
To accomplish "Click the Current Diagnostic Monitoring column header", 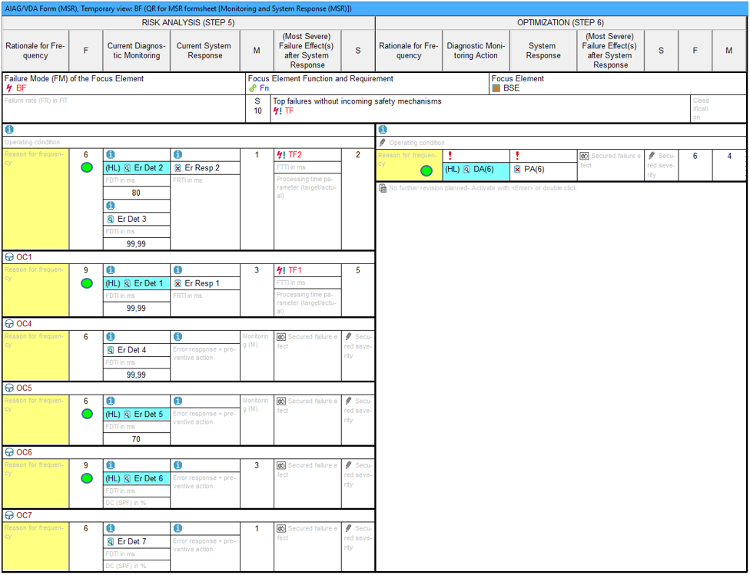I will pos(136,51).
